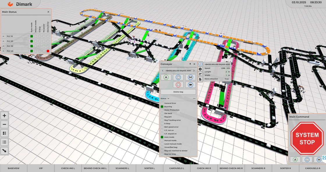326x172 pixels.
Task: Click PLC 40 red Device Error indicator
Action: click(x=48, y=51)
